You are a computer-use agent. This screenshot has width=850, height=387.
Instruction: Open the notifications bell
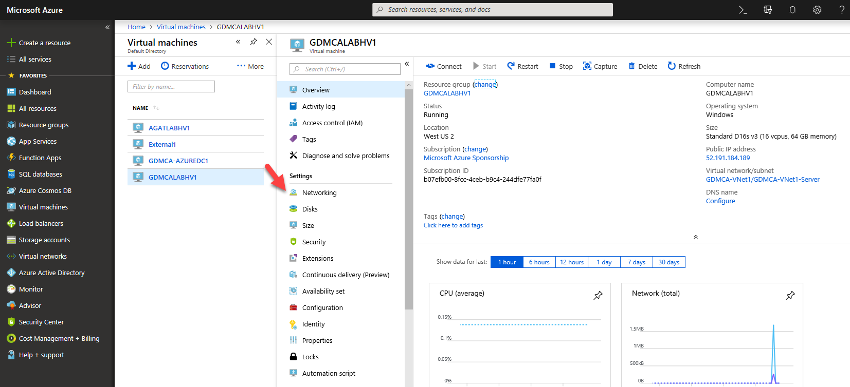click(792, 10)
